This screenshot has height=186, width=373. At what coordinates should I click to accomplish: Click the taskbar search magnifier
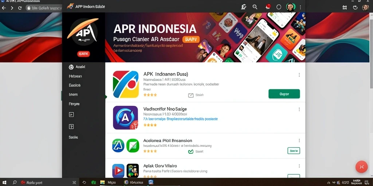[15, 182]
